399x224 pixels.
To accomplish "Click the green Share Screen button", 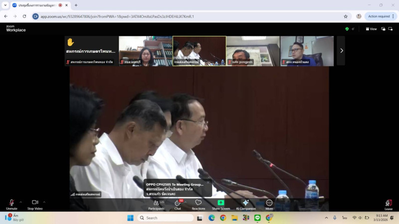I will pyautogui.click(x=220, y=204).
